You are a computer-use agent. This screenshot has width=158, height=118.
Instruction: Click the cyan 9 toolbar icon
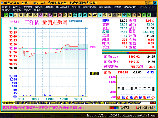pyautogui.click(x=85, y=15)
